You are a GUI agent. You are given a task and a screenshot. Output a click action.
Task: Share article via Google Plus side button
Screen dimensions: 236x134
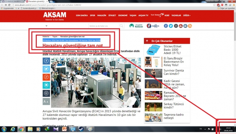pyautogui.click(x=46, y=77)
